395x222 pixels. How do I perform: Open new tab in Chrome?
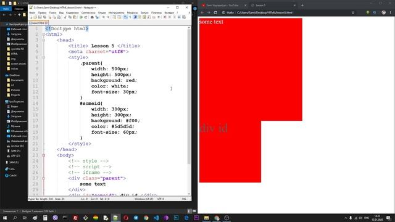pos(302,6)
